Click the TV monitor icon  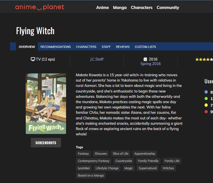pos(33,59)
